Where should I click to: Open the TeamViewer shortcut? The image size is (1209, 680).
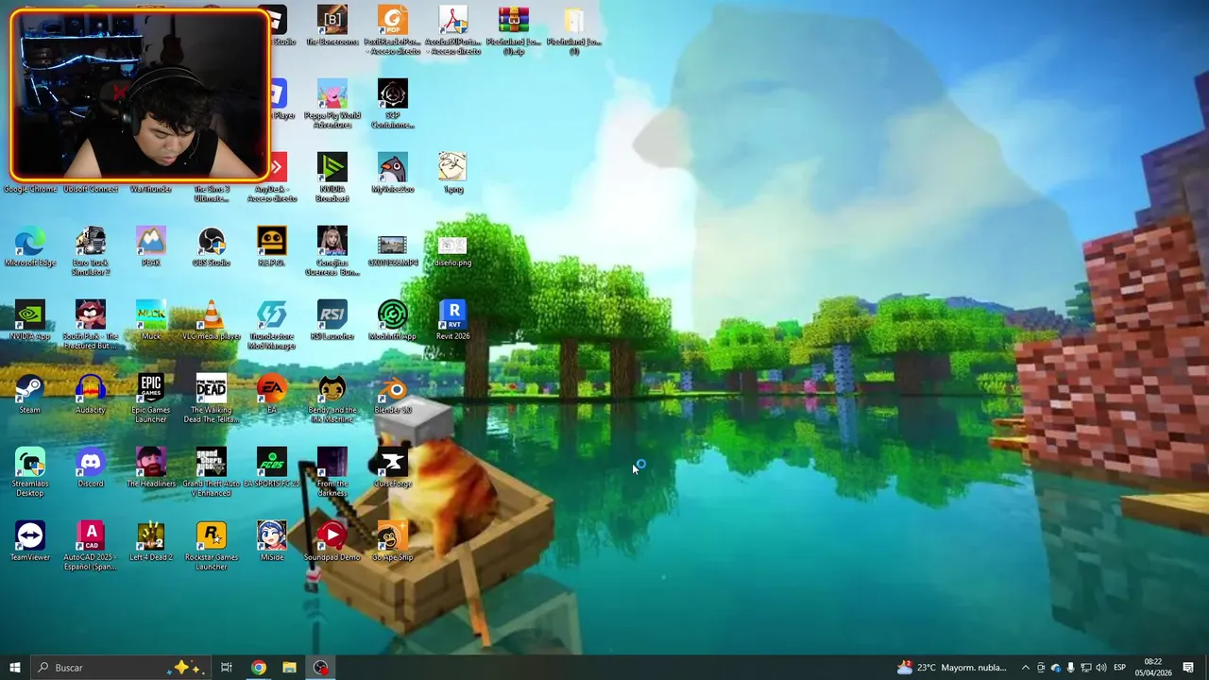30,541
